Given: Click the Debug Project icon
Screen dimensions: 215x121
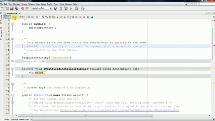Looking at the screenshot, I should click(x=77, y=8).
